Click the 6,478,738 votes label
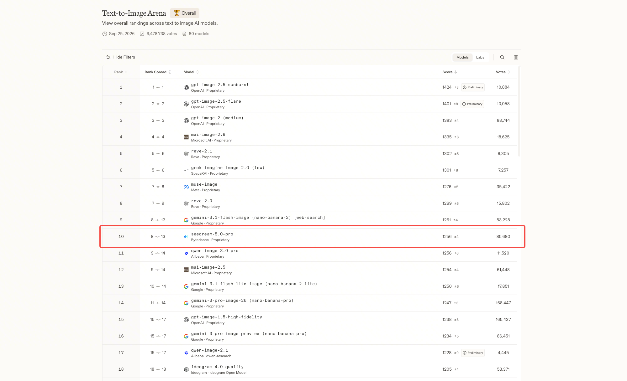Viewport: 627px width, 381px height. [x=161, y=34]
